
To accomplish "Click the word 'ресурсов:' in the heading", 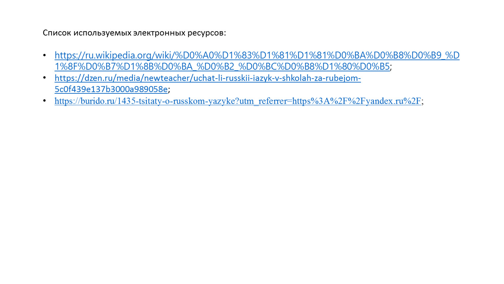I will click(x=207, y=34).
